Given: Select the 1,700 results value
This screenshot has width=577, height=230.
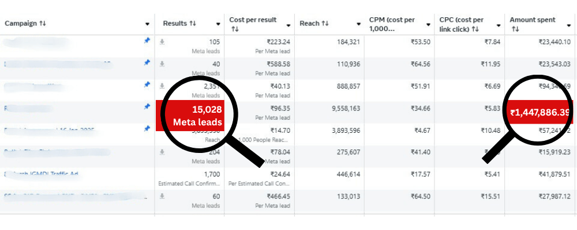Looking at the screenshot, I should point(212,174).
